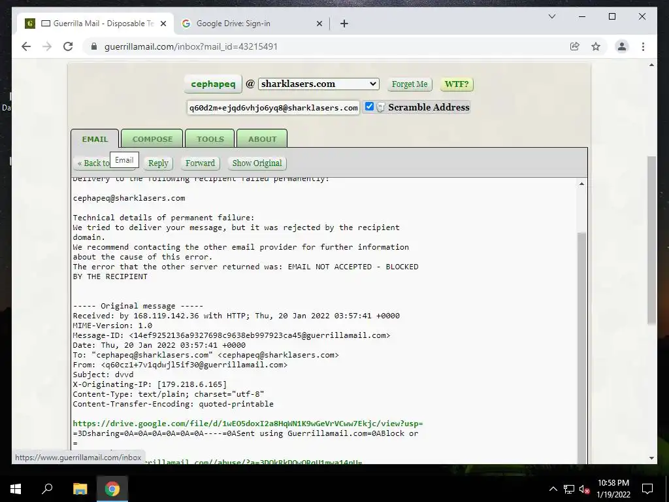The image size is (669, 502).
Task: Click the Content-Transfer-Encoding: quoted-printable line
Action: [x=172, y=404]
